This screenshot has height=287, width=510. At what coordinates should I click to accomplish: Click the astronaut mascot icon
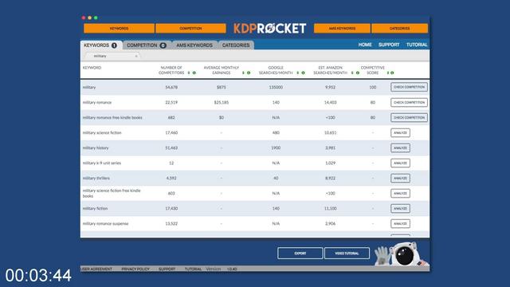[x=402, y=254]
